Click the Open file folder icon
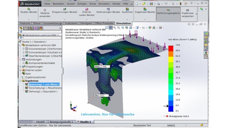Screen dimensions: 227x128 (144, 4)
